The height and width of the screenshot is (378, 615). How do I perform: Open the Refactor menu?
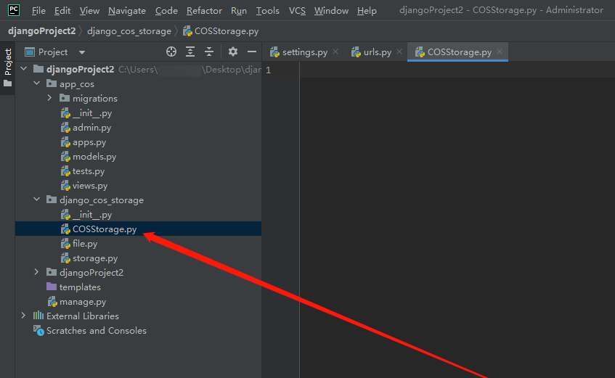(x=204, y=11)
